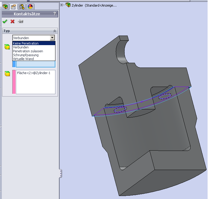Viewport: 210px width, 199px height.
Task: Click the Verbunden contact type dropdown arrow
Action: [x=52, y=38]
